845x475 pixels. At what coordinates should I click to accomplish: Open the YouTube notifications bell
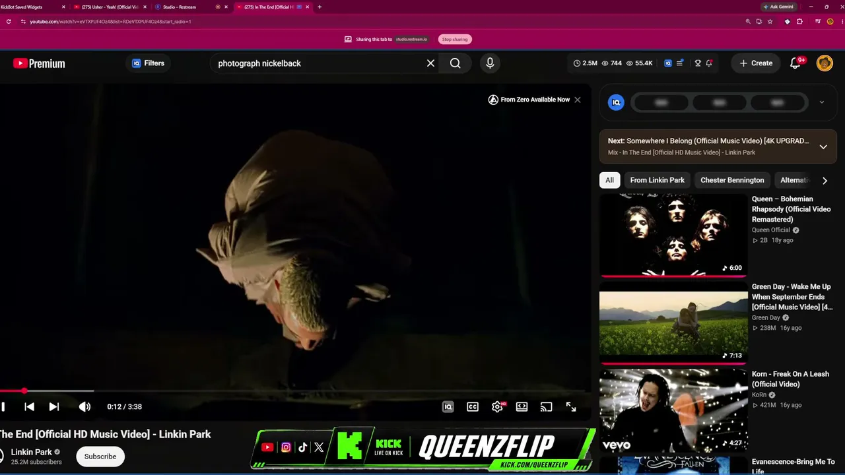(x=795, y=63)
